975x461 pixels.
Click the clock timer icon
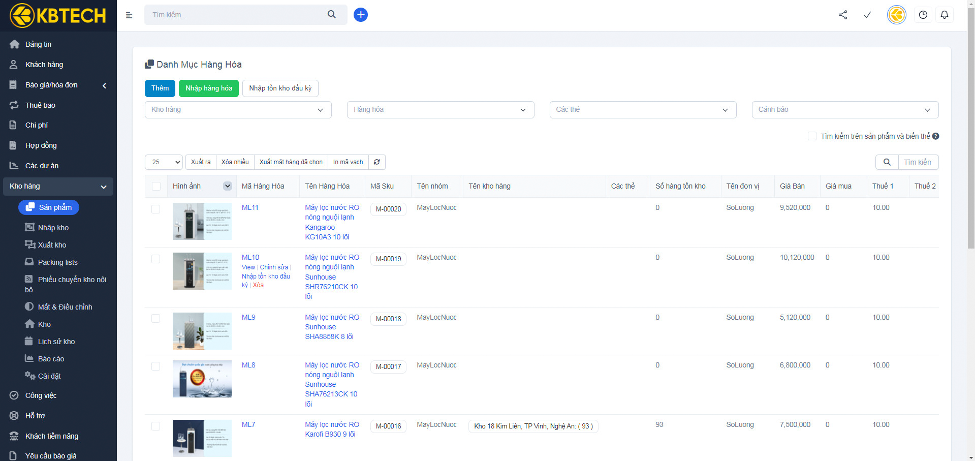click(923, 15)
